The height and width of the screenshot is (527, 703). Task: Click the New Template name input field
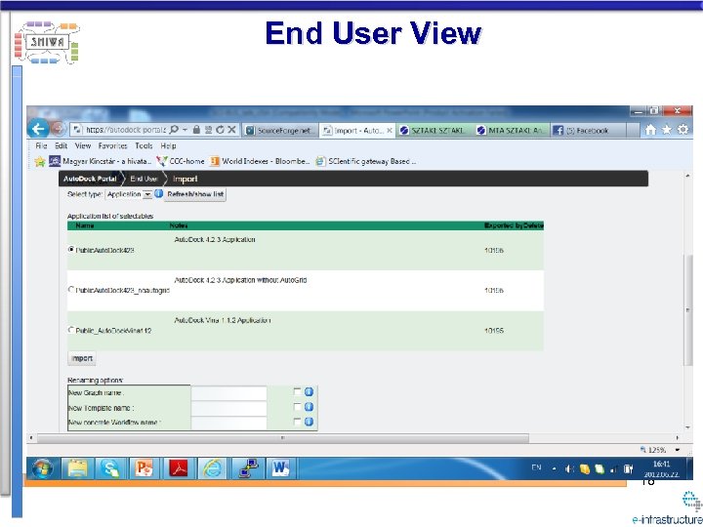pos(229,408)
